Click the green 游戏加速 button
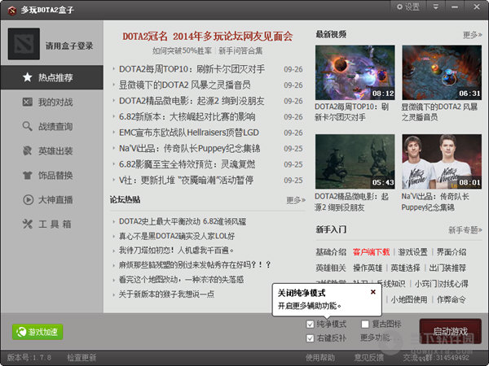 [37, 332]
